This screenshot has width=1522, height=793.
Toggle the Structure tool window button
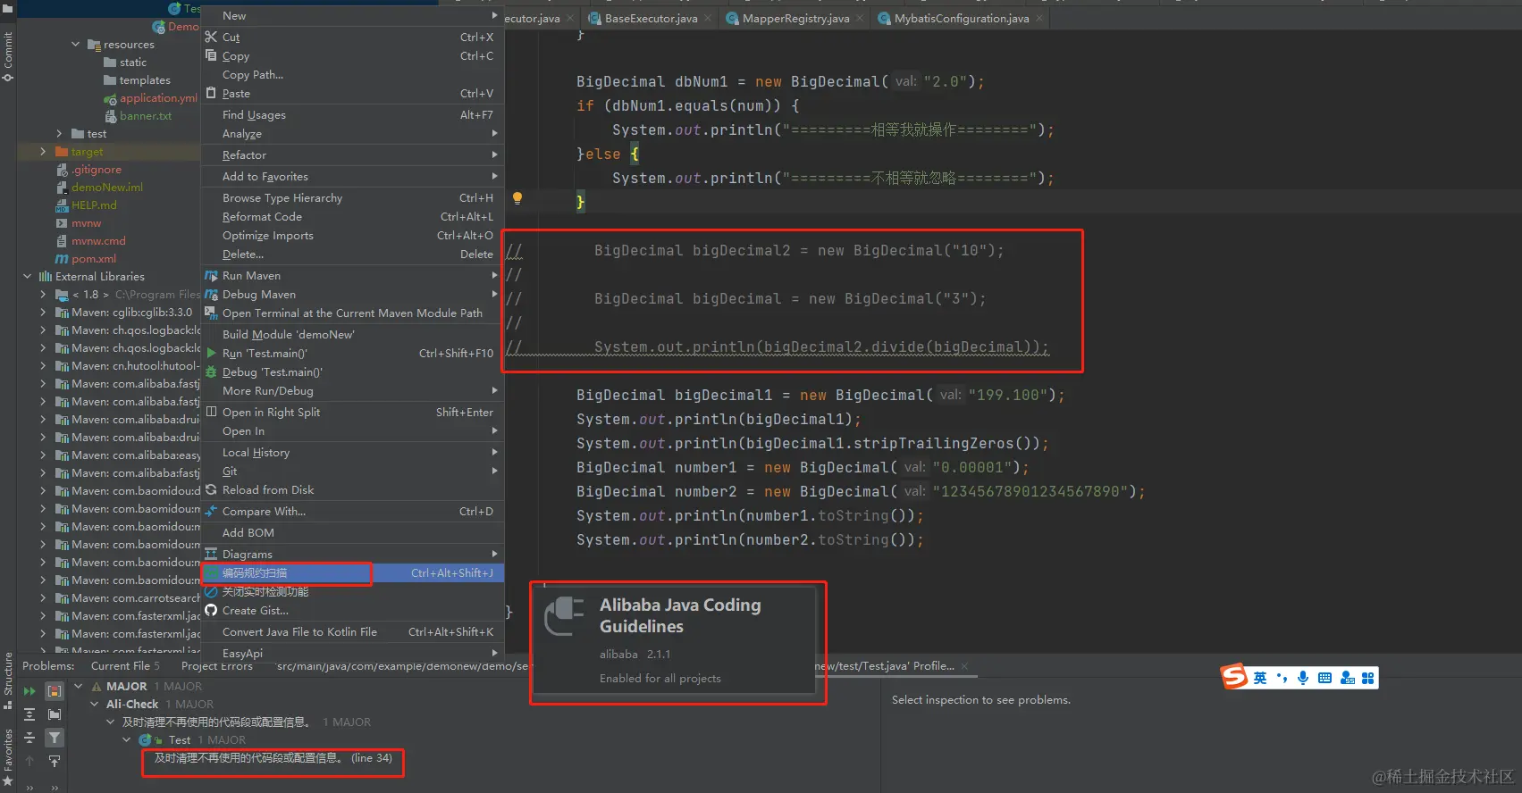point(8,680)
